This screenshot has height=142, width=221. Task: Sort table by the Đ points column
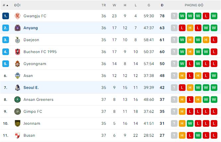click(162, 5)
